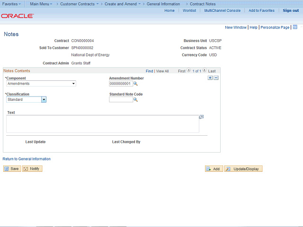Click the Save button

tap(12, 169)
